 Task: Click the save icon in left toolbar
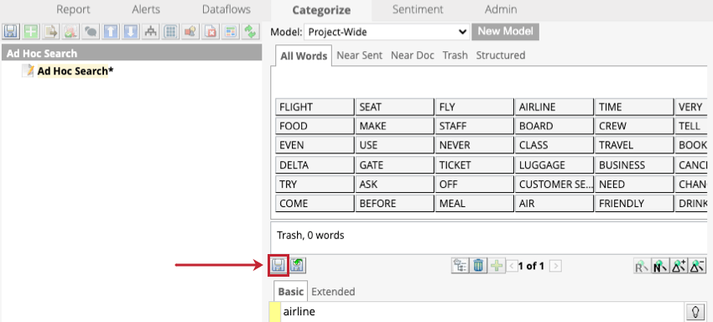(x=10, y=32)
